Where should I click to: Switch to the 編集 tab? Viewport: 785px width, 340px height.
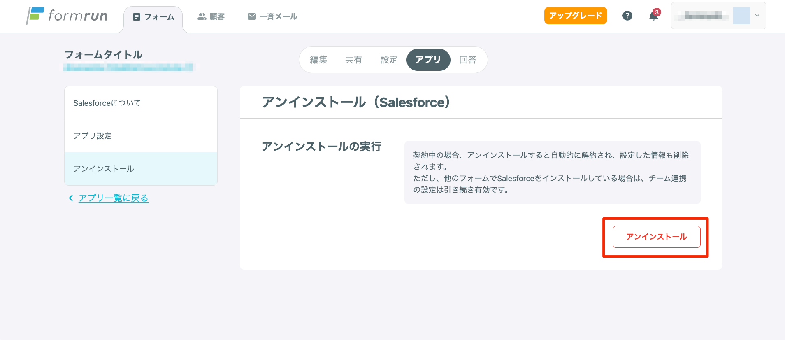[318, 60]
